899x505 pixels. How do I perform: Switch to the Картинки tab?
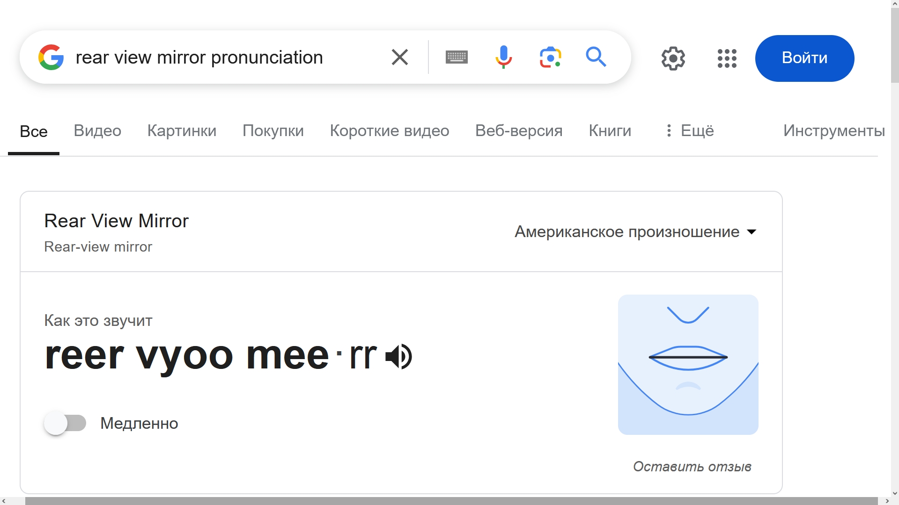(x=182, y=131)
